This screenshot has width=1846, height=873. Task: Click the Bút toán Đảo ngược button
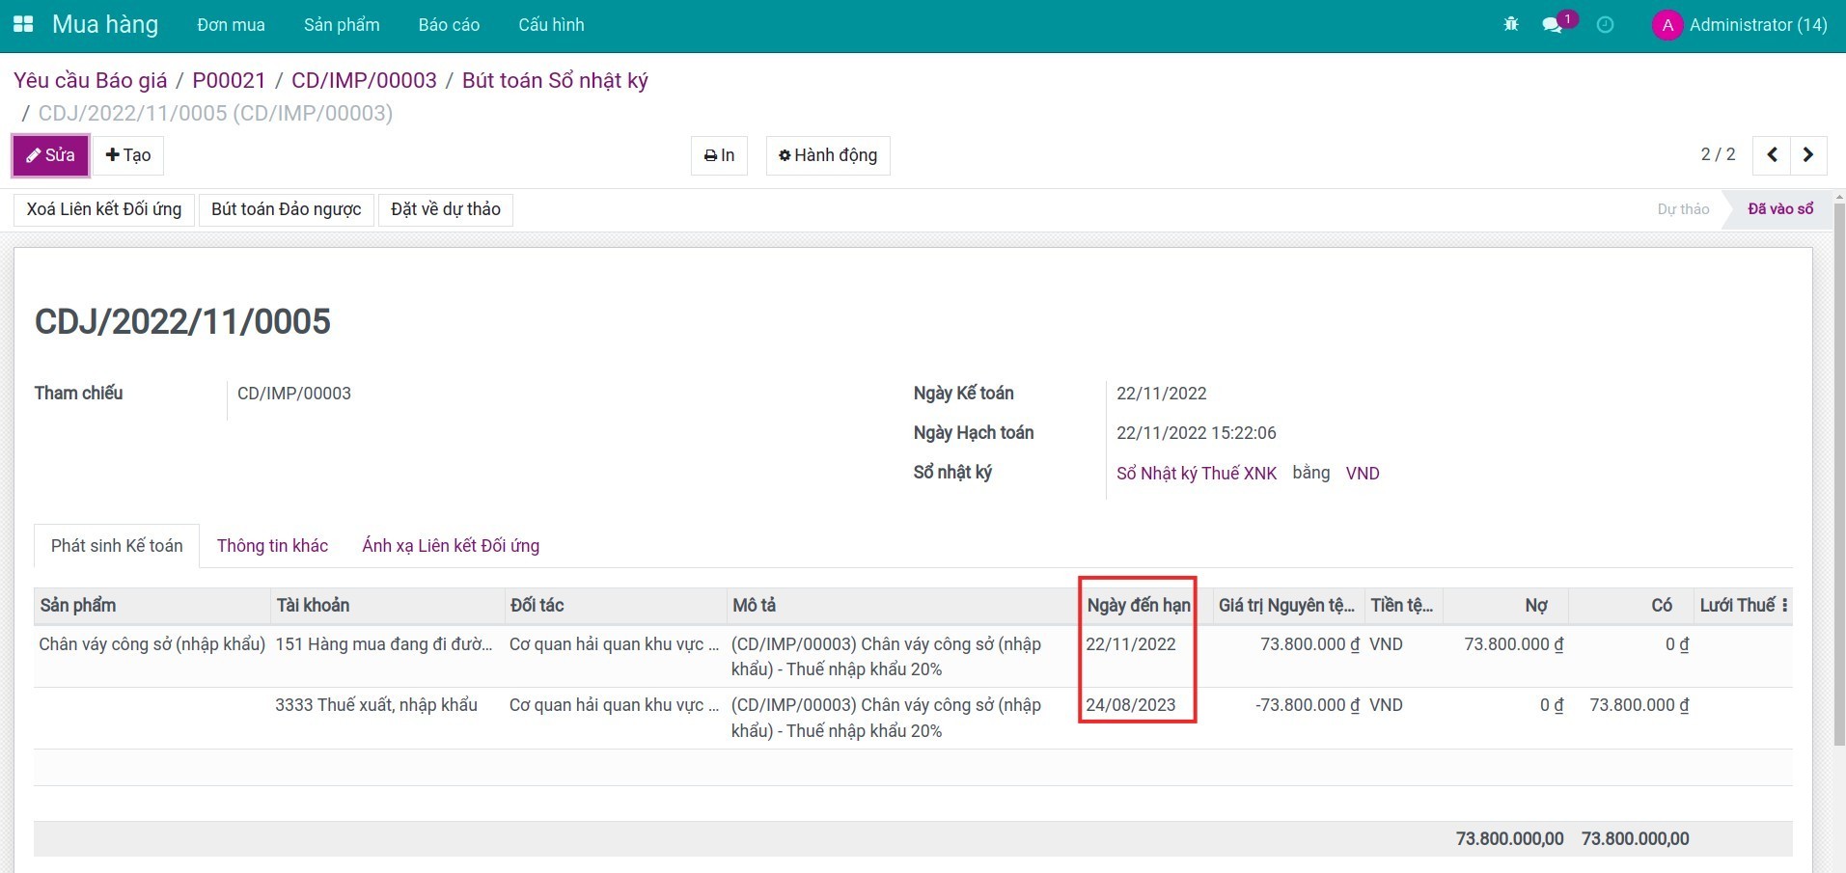286,209
